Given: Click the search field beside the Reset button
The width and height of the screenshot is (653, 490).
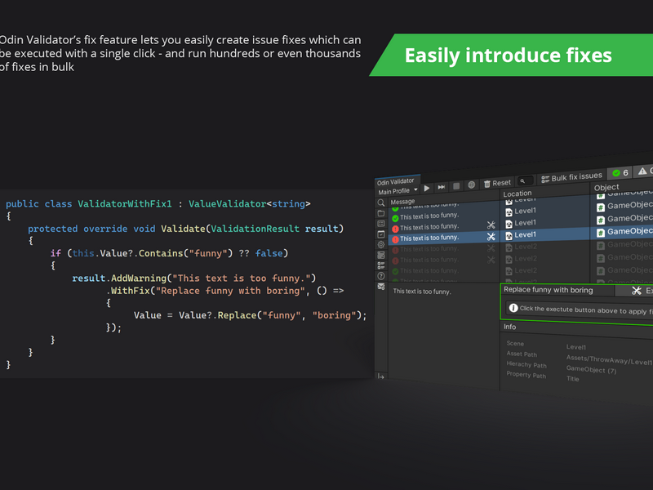Looking at the screenshot, I should pyautogui.click(x=526, y=180).
